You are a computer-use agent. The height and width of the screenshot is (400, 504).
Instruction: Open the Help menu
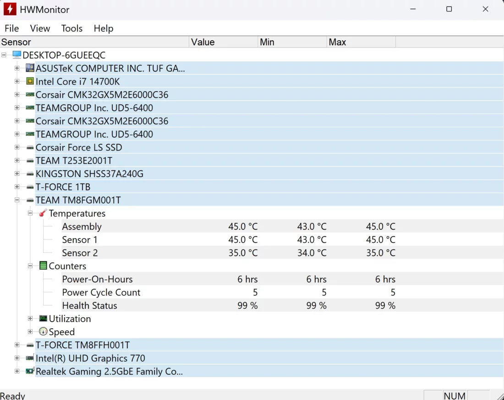coord(104,28)
